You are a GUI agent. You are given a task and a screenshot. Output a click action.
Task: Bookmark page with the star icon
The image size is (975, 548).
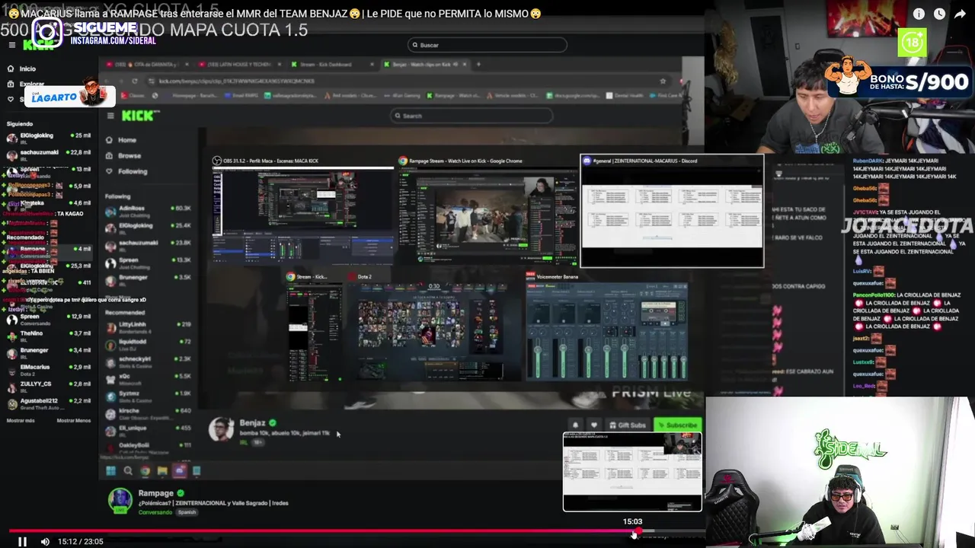tap(663, 81)
